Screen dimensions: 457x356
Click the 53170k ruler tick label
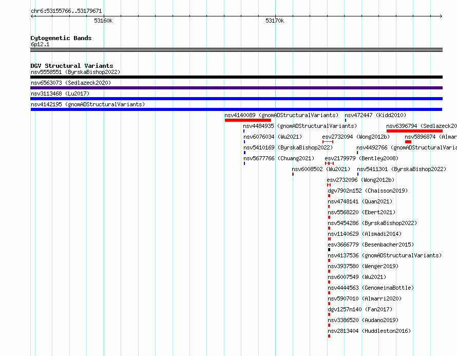click(275, 21)
